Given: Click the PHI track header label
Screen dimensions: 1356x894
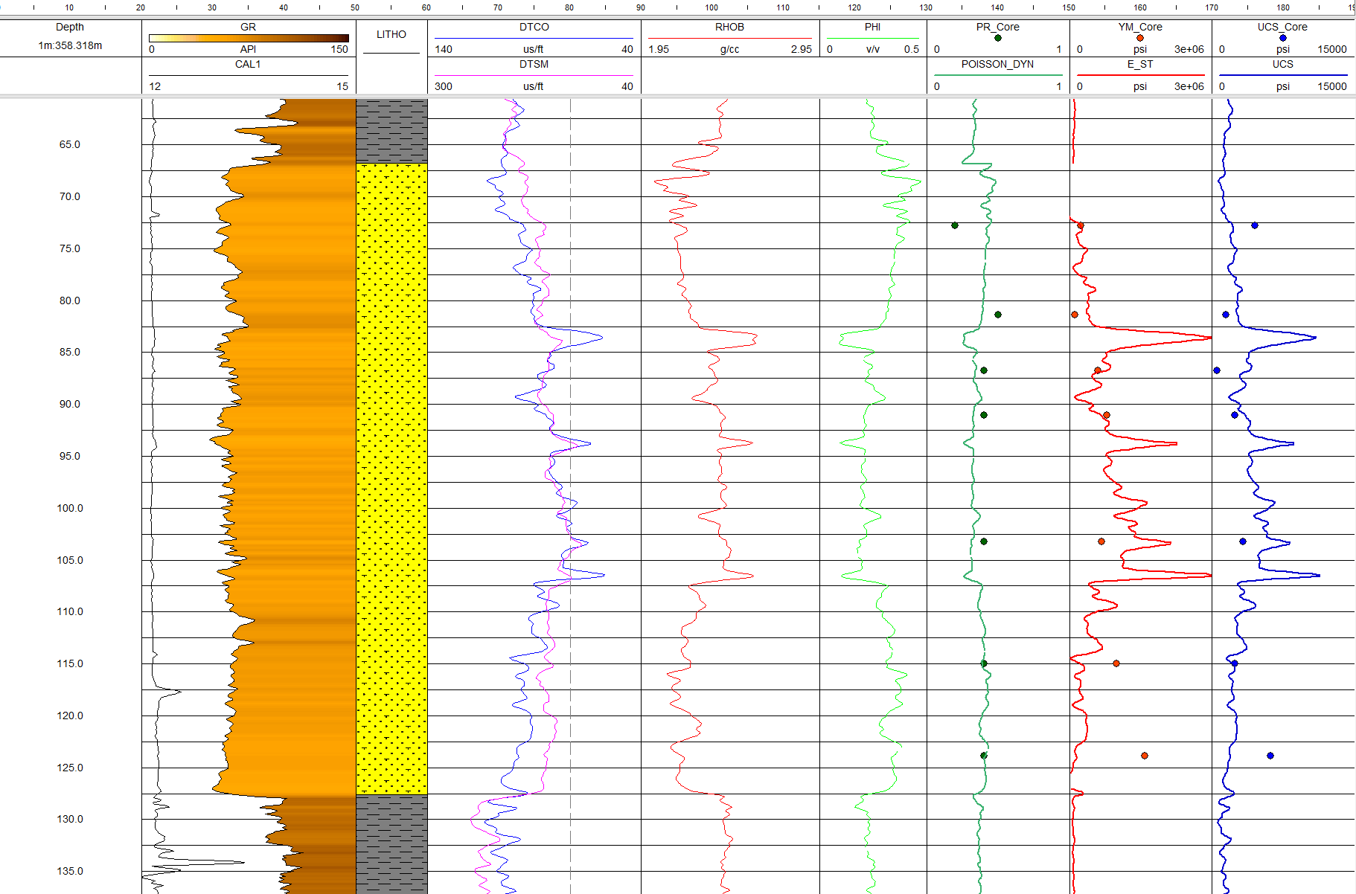Looking at the screenshot, I should pos(872,27).
